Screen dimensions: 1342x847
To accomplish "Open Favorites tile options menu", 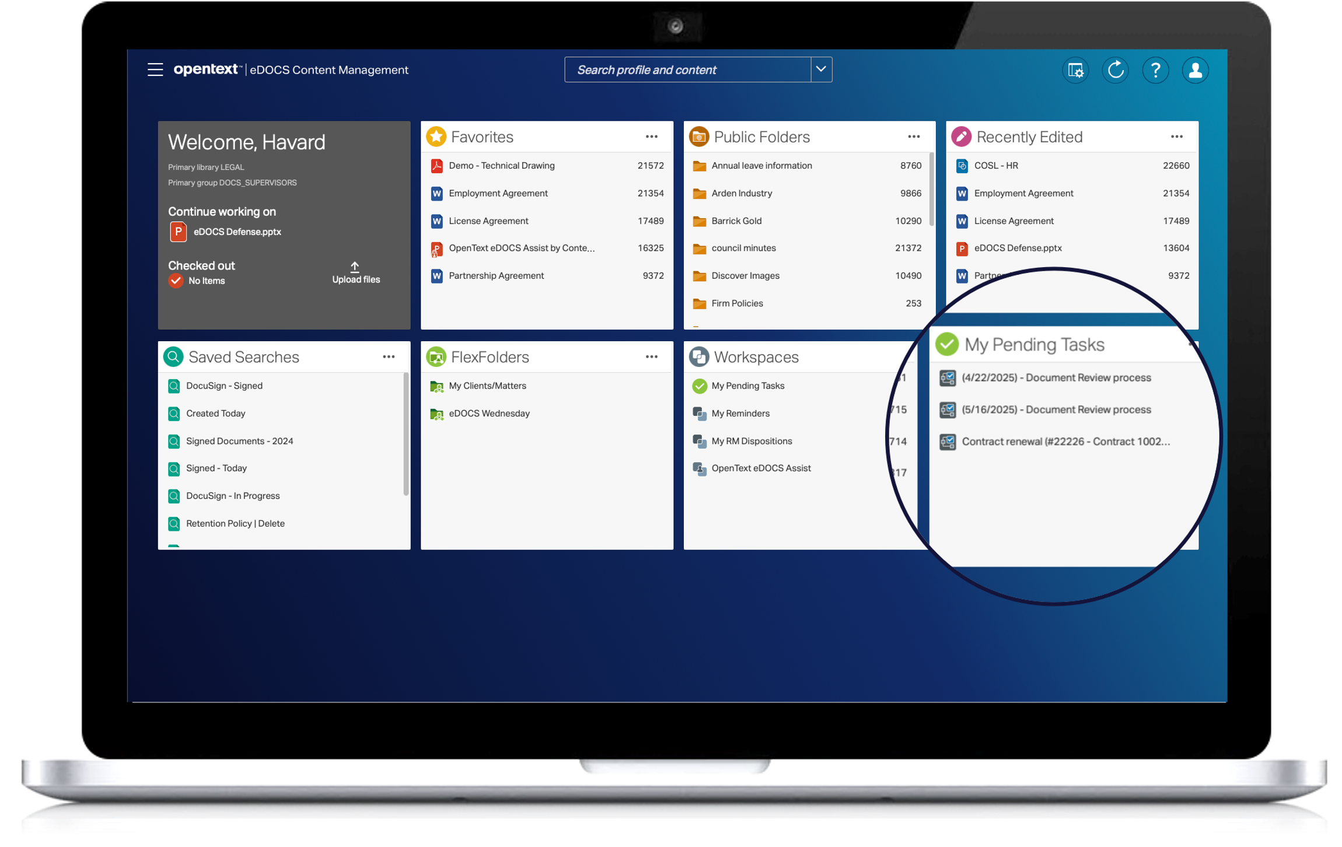I will click(x=651, y=136).
